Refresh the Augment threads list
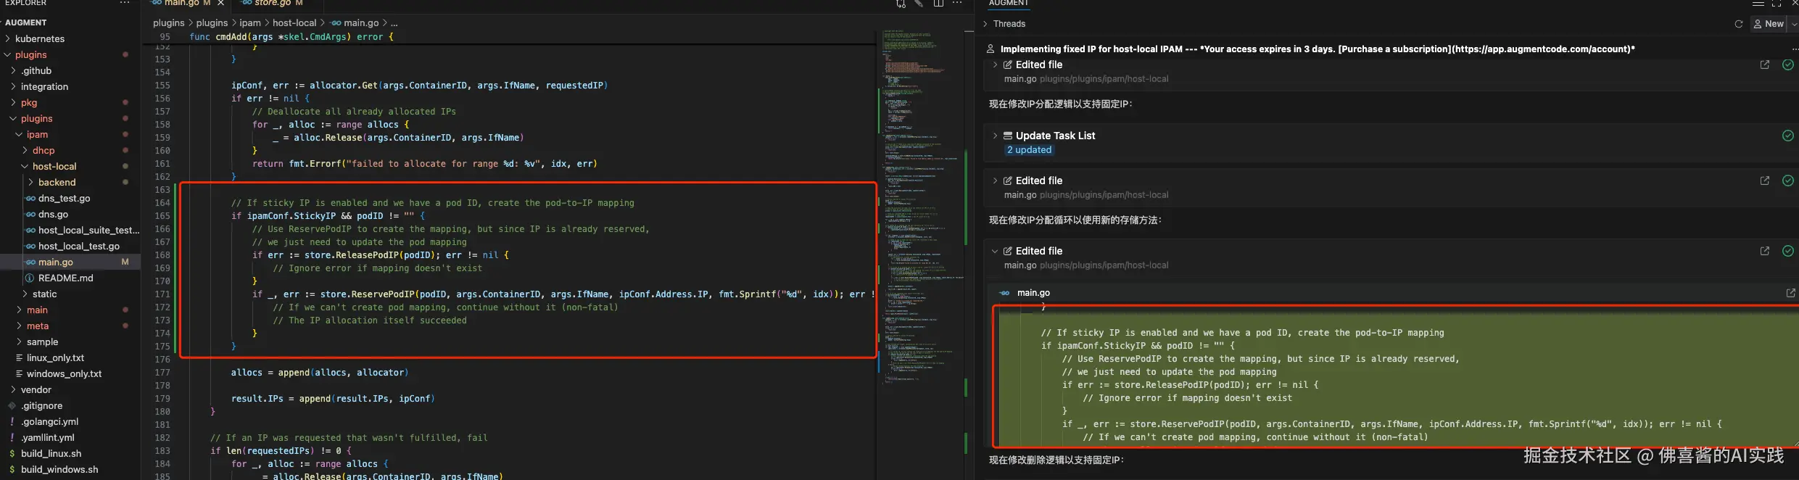The image size is (1799, 480). point(1738,24)
